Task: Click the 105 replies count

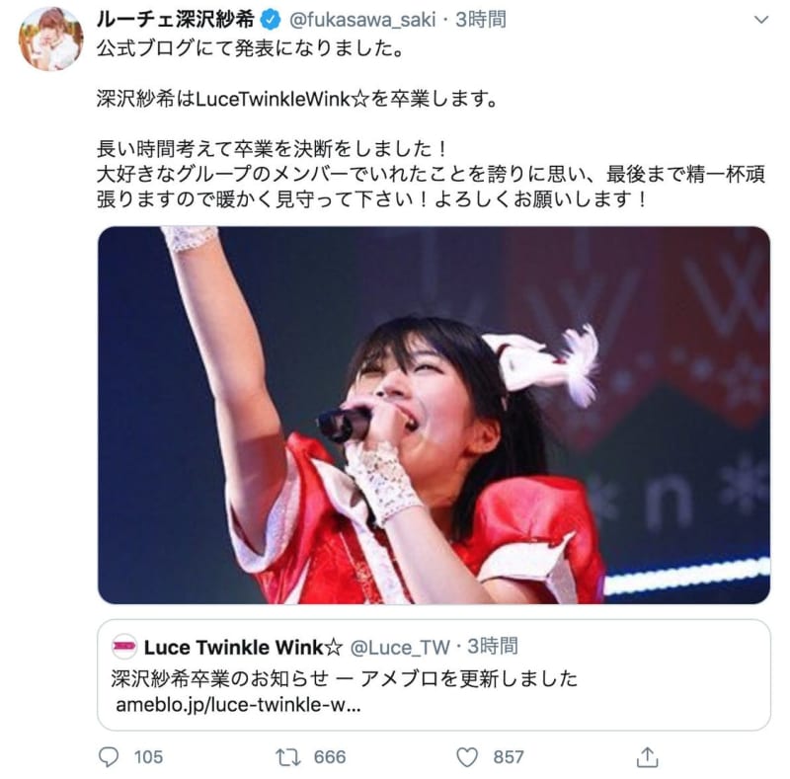Action: coord(148,757)
